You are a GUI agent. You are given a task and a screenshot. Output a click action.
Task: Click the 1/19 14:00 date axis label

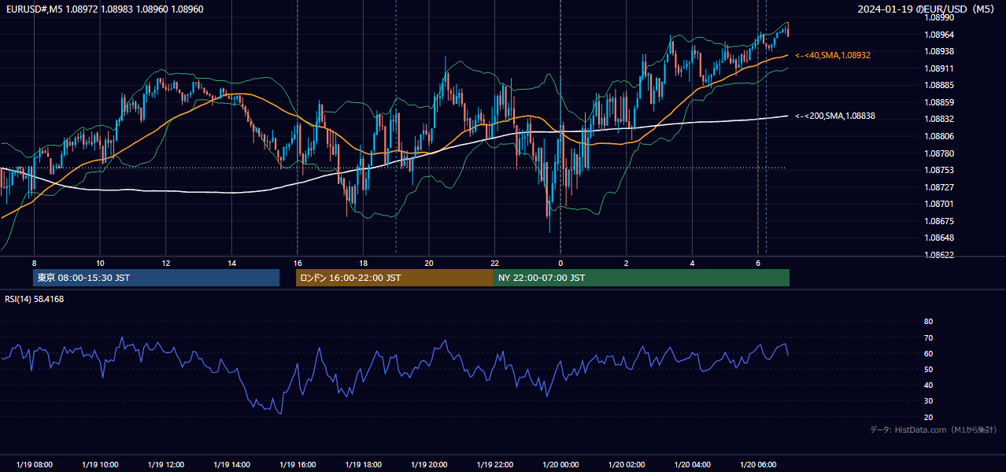coord(231,464)
